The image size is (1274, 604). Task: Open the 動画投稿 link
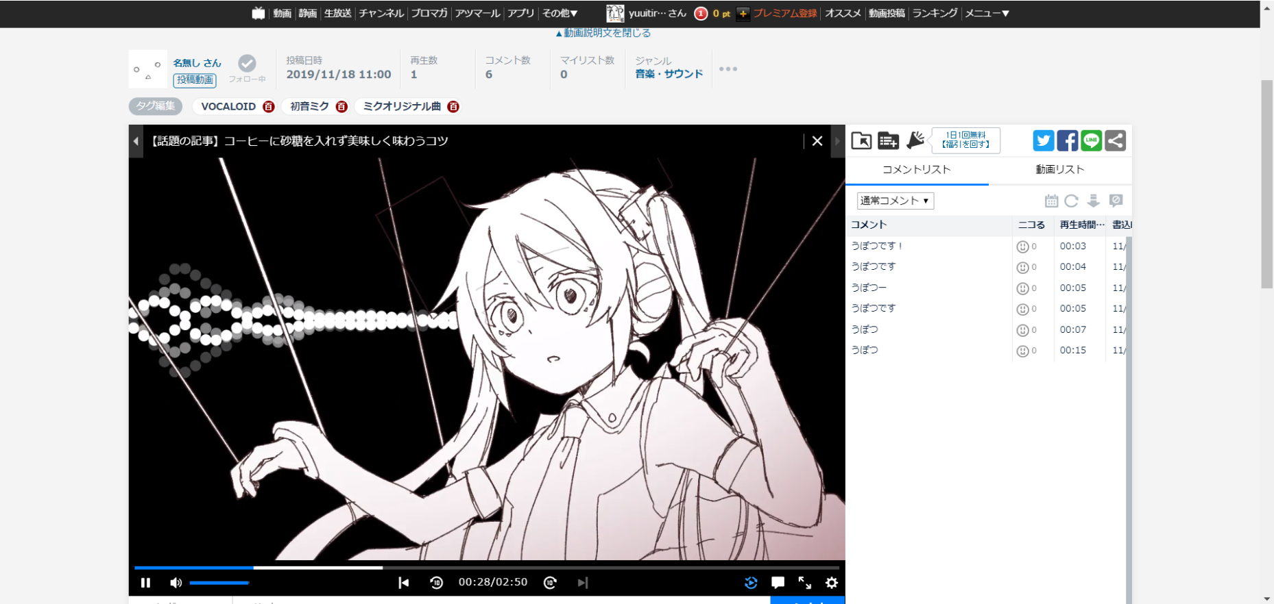[887, 13]
